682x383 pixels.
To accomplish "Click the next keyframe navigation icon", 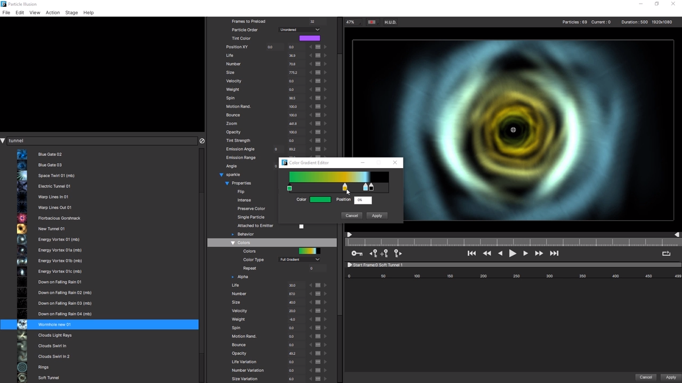I will point(397,253).
